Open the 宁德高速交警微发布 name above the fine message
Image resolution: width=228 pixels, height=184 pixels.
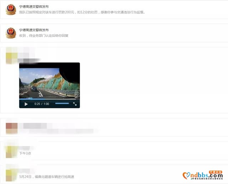[34, 6]
